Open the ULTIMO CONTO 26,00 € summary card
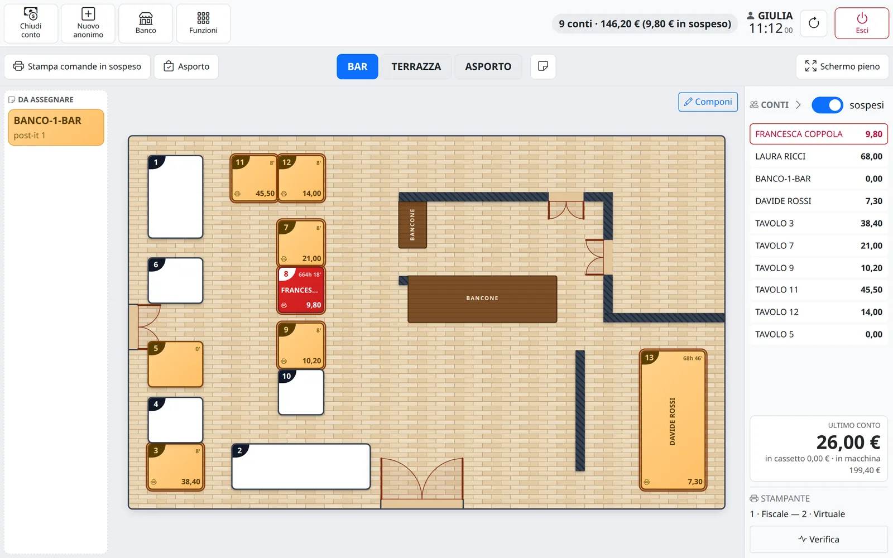The image size is (893, 558). click(x=819, y=449)
